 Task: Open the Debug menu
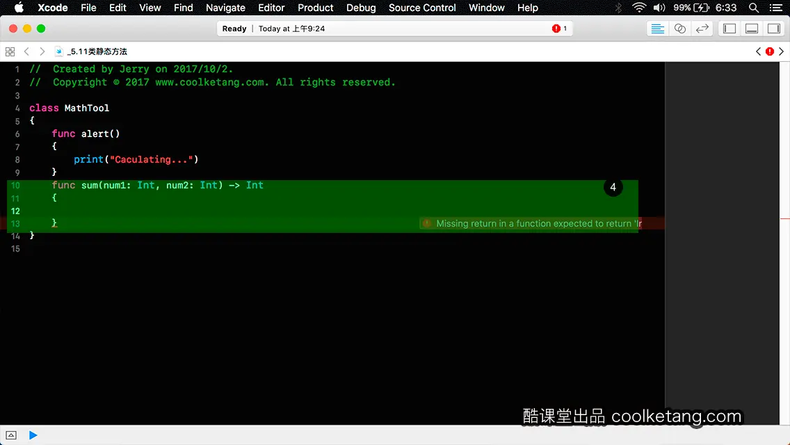click(x=361, y=8)
